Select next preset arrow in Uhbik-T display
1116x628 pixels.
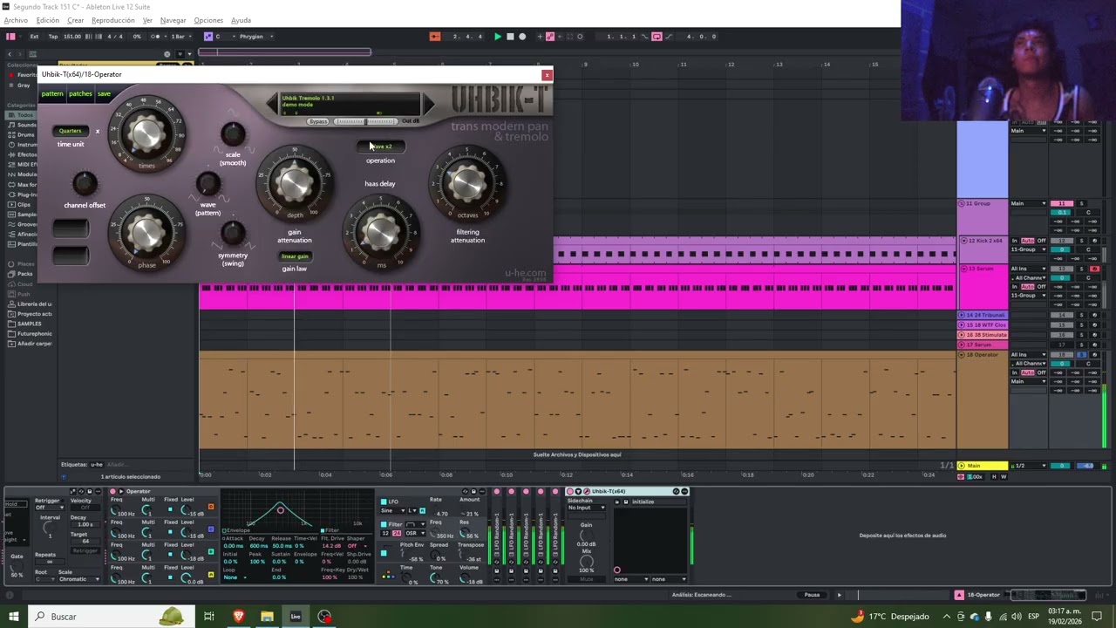(428, 105)
